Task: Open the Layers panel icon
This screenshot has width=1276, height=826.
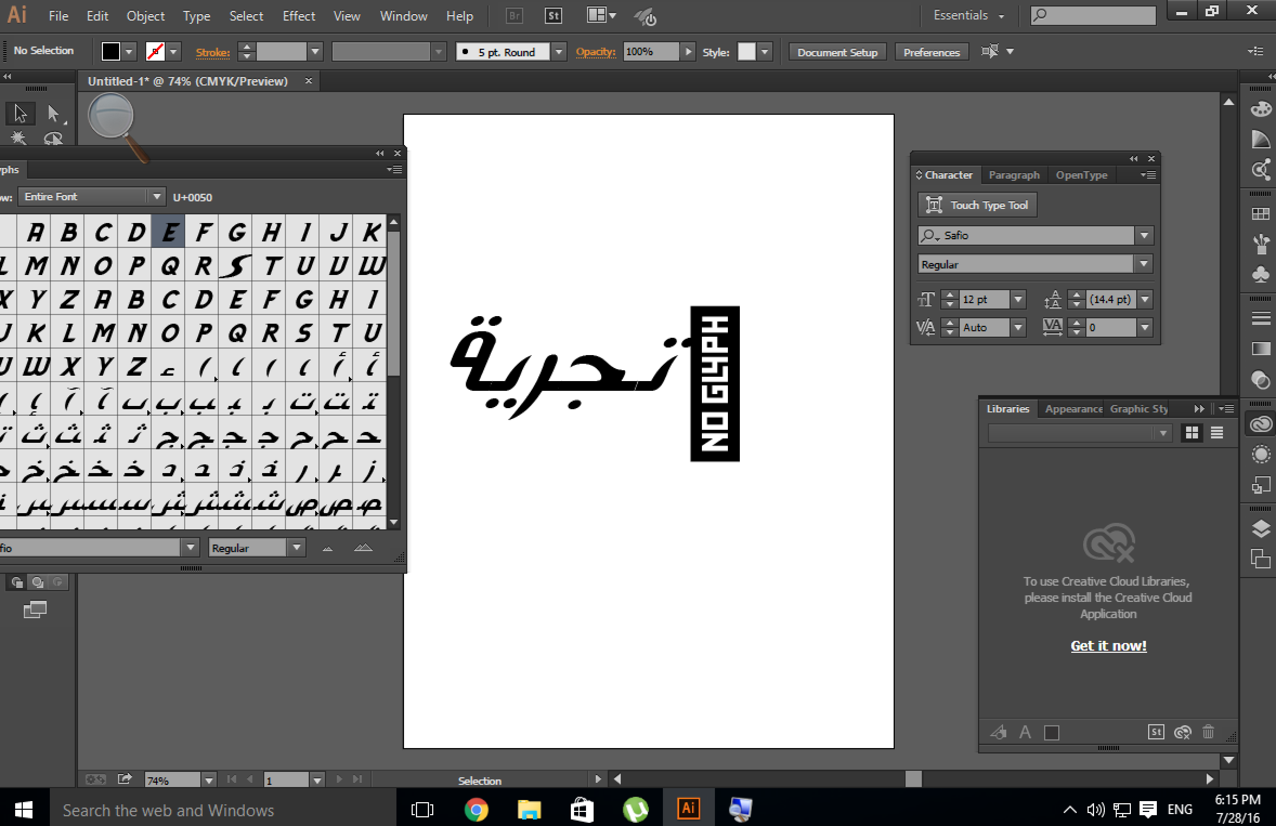Action: click(x=1261, y=528)
